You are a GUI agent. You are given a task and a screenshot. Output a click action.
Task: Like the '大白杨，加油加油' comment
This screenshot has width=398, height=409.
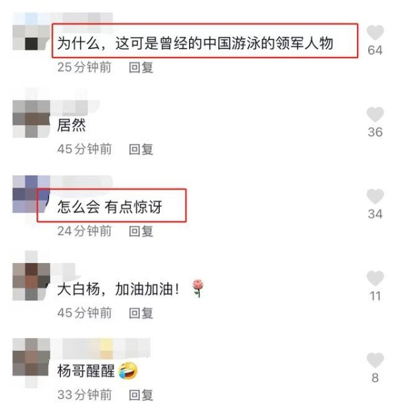[375, 278]
